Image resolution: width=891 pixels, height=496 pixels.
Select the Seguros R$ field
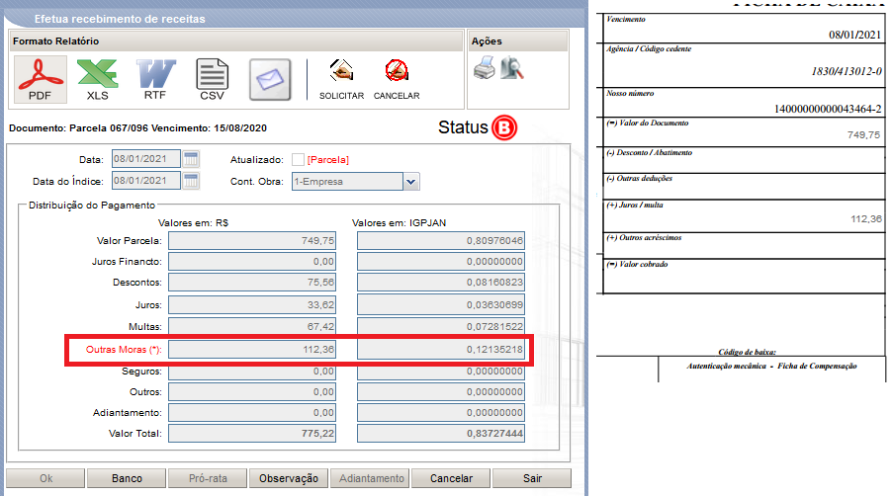(x=252, y=372)
